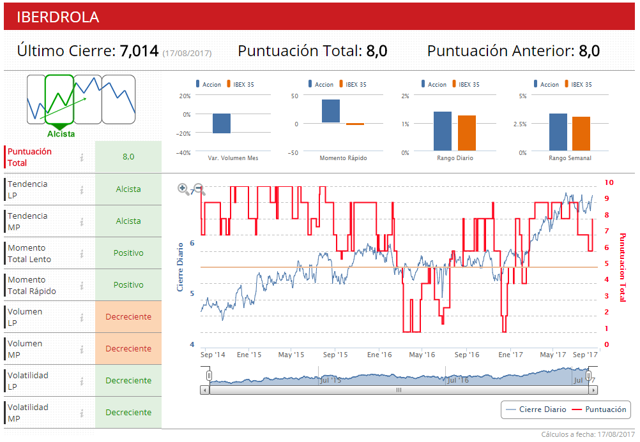Click Tendencia LP Alcista value cell
The width and height of the screenshot is (640, 442).
click(128, 189)
